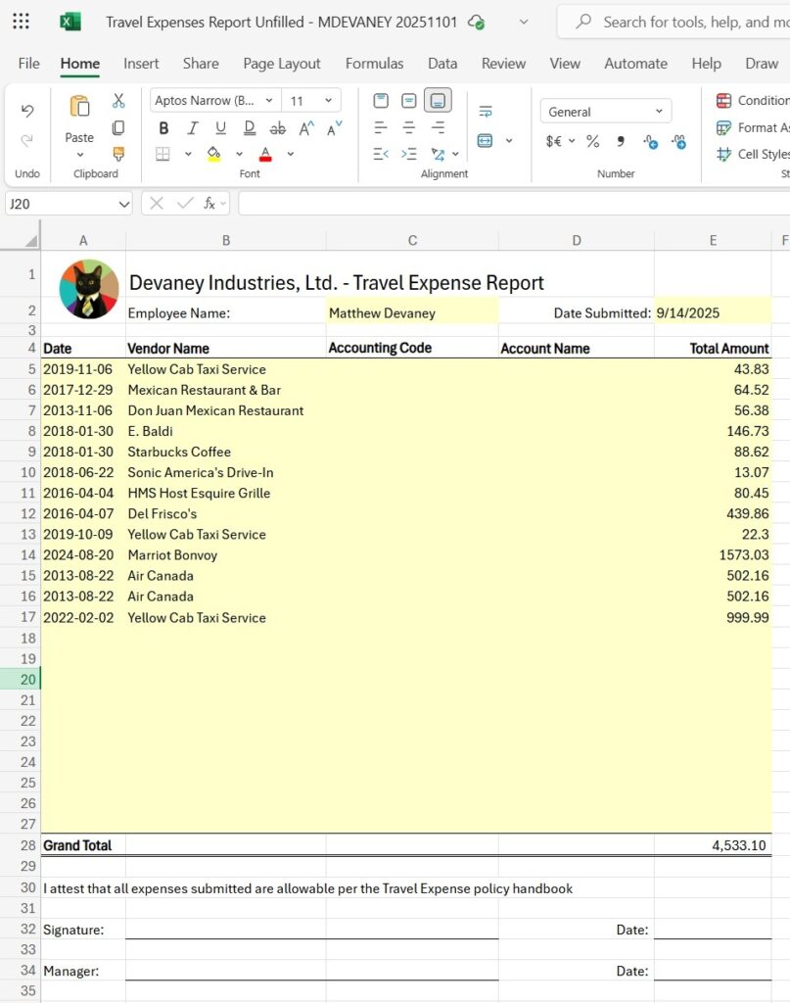Image resolution: width=790 pixels, height=1003 pixels.
Task: Click the Conditional Formatting button
Action: click(752, 100)
